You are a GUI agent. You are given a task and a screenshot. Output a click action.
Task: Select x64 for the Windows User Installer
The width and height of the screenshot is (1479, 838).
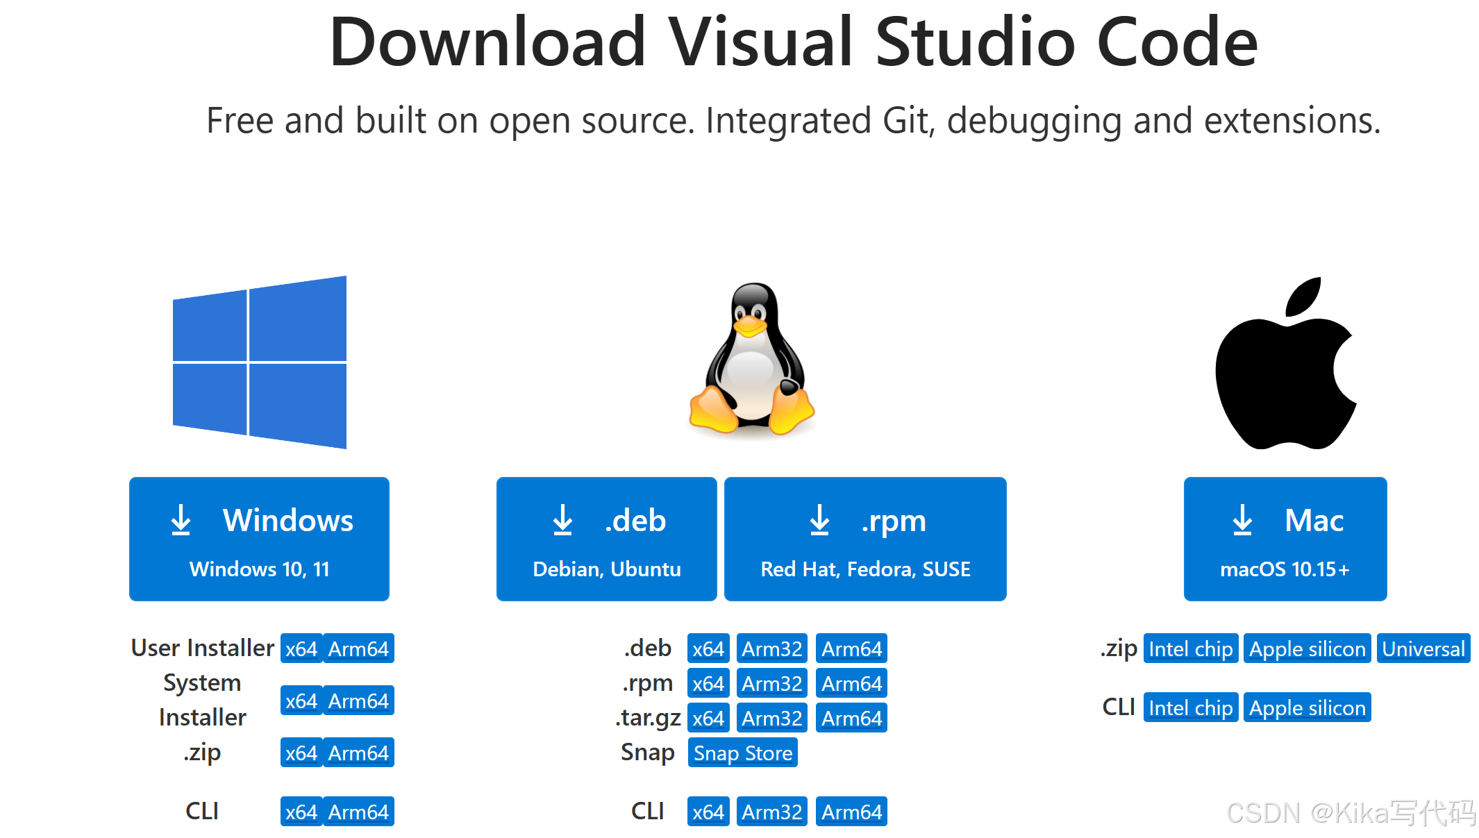[x=301, y=648]
